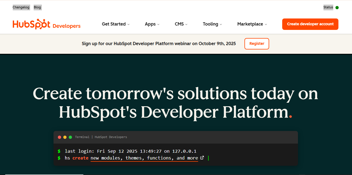Open the Tooling menu
Screen dimensions: 352x175
212,24
